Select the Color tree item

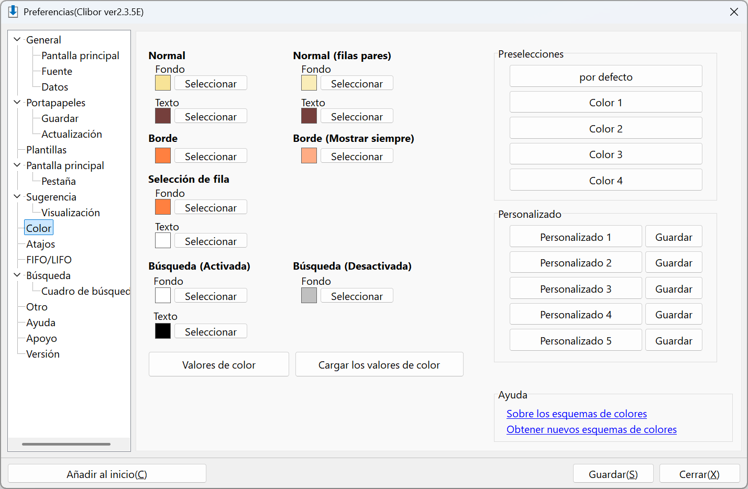(x=39, y=228)
